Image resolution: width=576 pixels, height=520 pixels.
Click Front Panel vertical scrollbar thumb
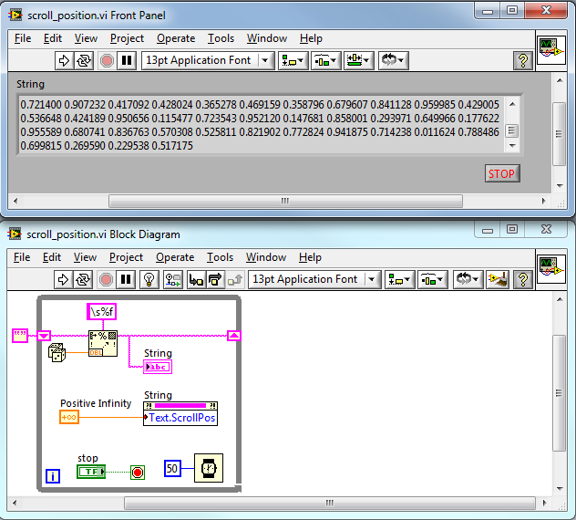pos(559,134)
